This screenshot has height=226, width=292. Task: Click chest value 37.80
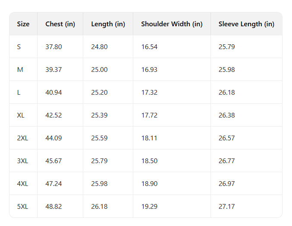pyautogui.click(x=53, y=47)
